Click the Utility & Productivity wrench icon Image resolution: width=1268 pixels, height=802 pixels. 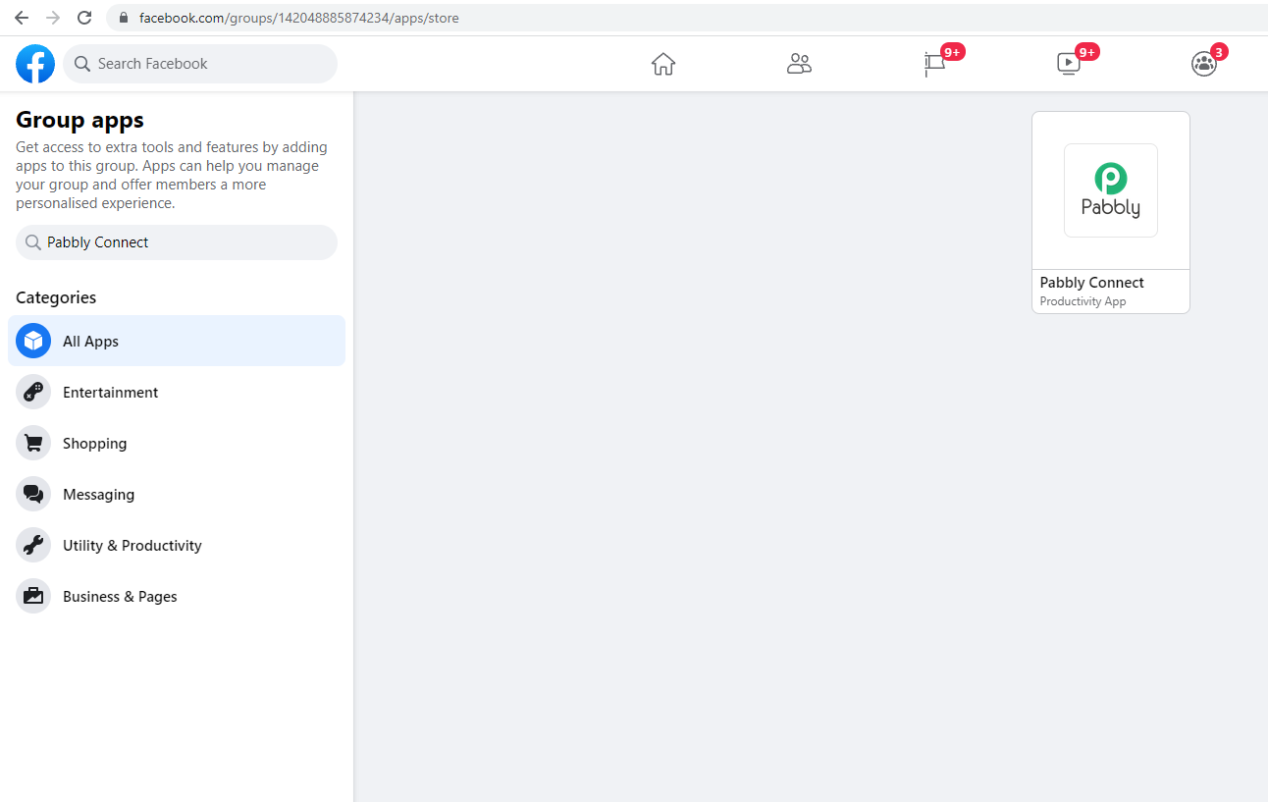pyautogui.click(x=33, y=545)
